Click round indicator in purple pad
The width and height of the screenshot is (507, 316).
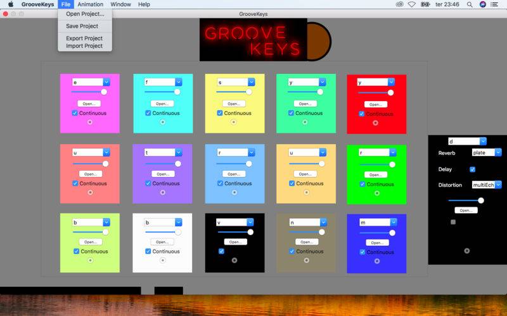pyautogui.click(x=163, y=193)
